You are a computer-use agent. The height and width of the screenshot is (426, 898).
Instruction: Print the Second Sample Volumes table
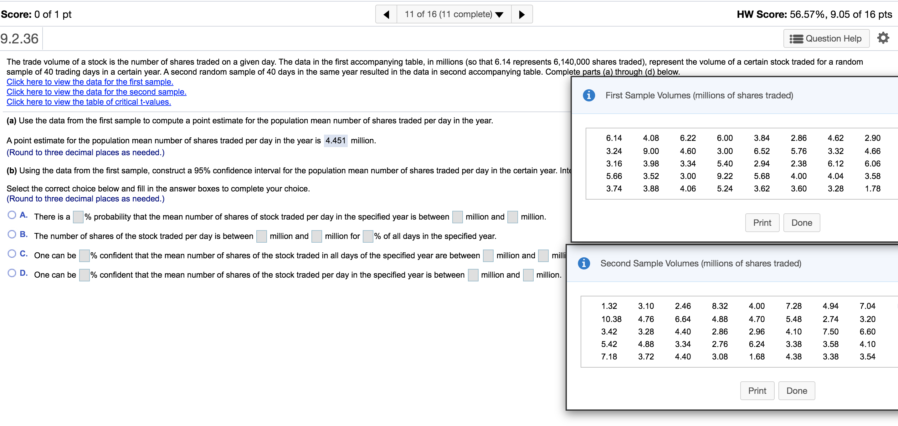[757, 390]
